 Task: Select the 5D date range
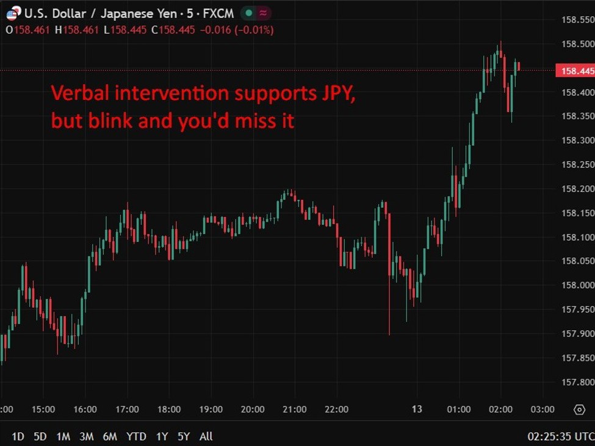pos(40,436)
